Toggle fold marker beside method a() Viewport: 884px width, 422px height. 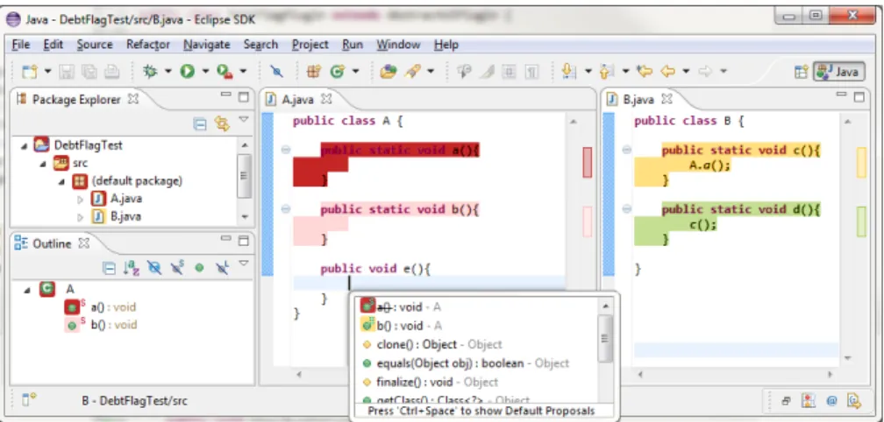click(x=285, y=150)
